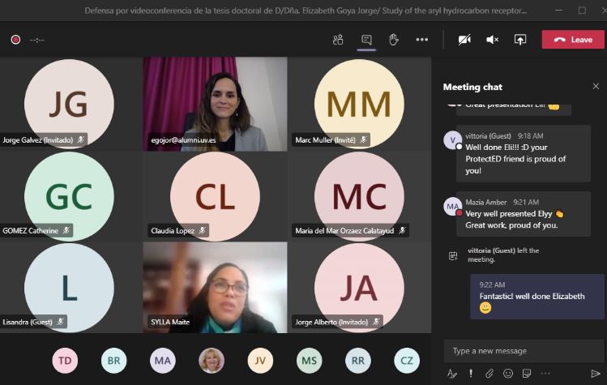Open the emoji picker in chat
This screenshot has height=385, width=607.
click(x=508, y=374)
